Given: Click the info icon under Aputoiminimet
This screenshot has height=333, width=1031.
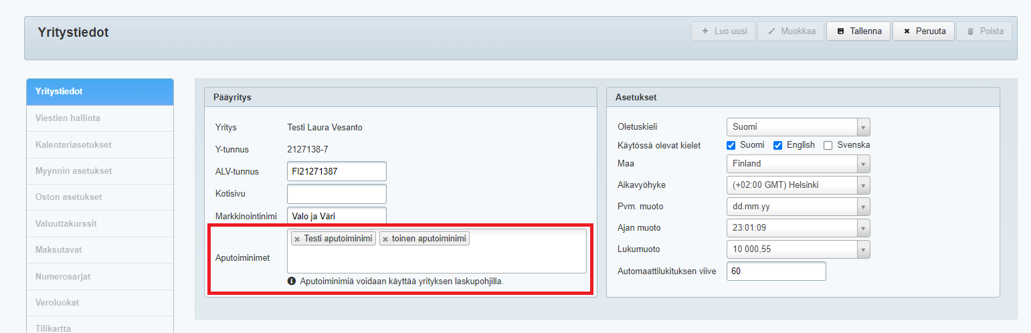Looking at the screenshot, I should point(292,282).
